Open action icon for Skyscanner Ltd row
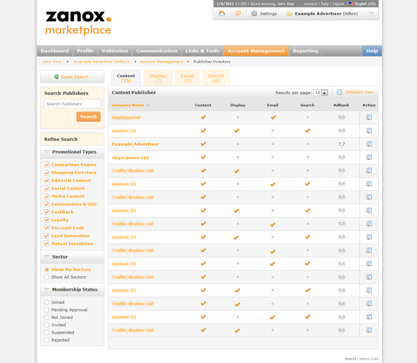Screen dimensions: 417x363 369,157
